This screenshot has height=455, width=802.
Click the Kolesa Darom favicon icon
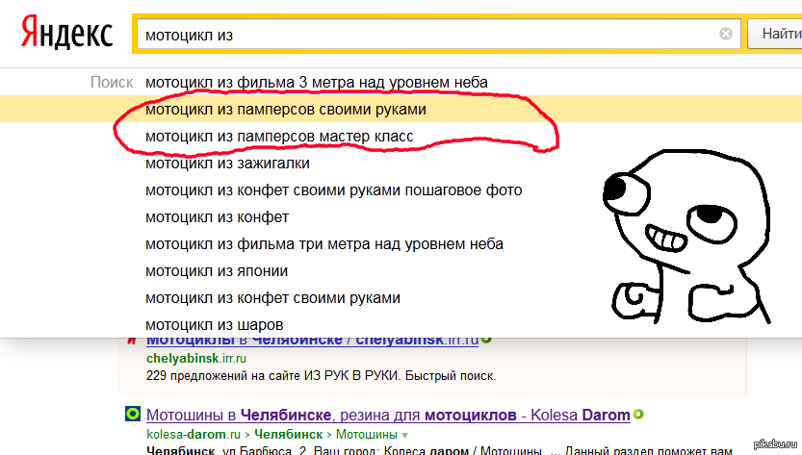point(133,414)
